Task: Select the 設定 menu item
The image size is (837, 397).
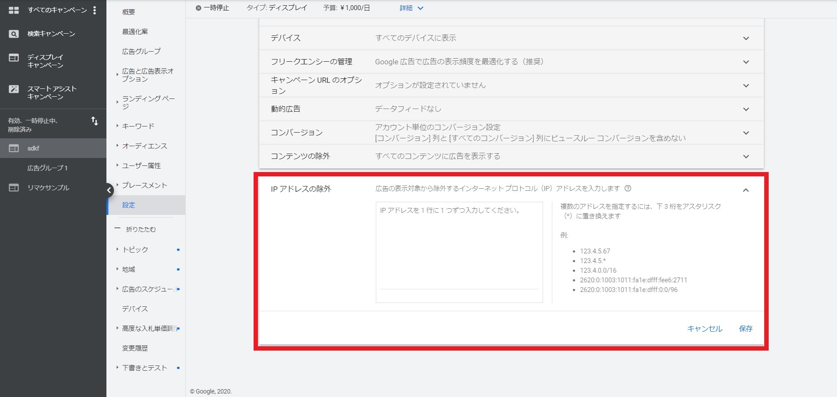Action: tap(146, 205)
